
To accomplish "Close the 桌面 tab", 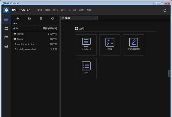I will point(95,18).
